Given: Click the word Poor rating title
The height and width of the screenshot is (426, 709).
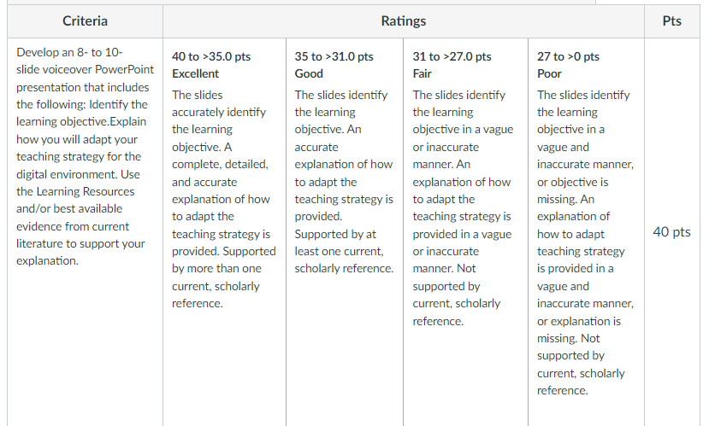Looking at the screenshot, I should coord(549,73).
